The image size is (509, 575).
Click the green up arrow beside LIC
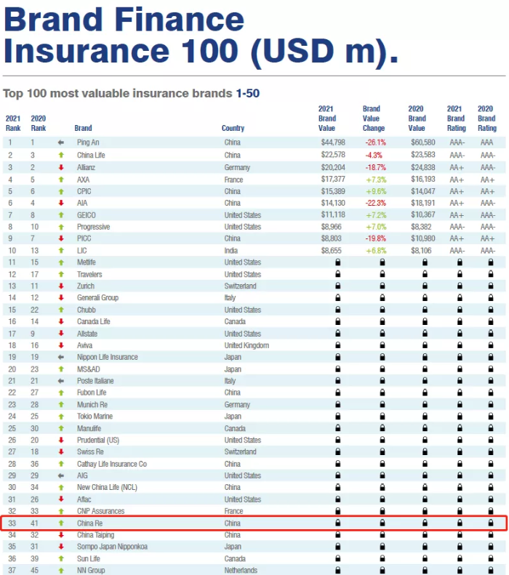point(61,251)
